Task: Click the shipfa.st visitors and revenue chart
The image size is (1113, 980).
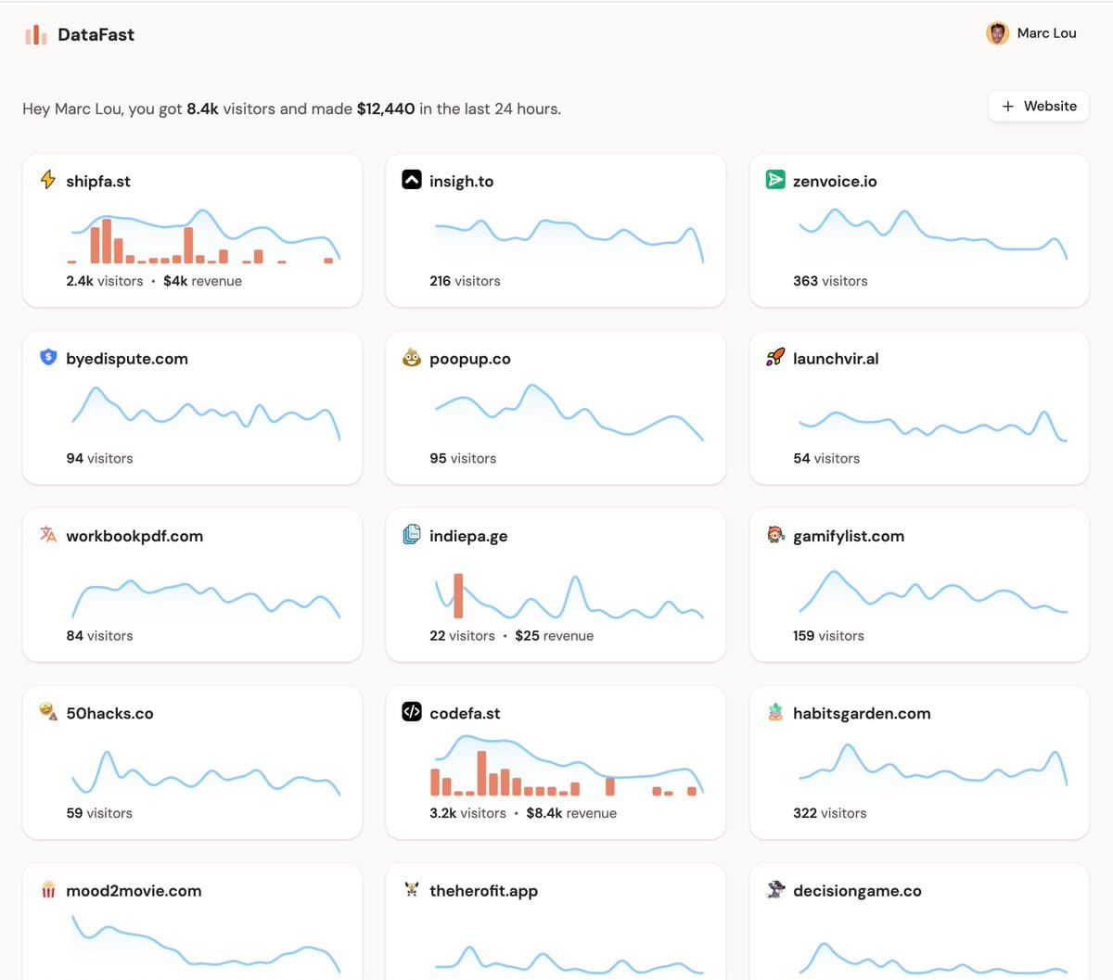Action: [203, 237]
